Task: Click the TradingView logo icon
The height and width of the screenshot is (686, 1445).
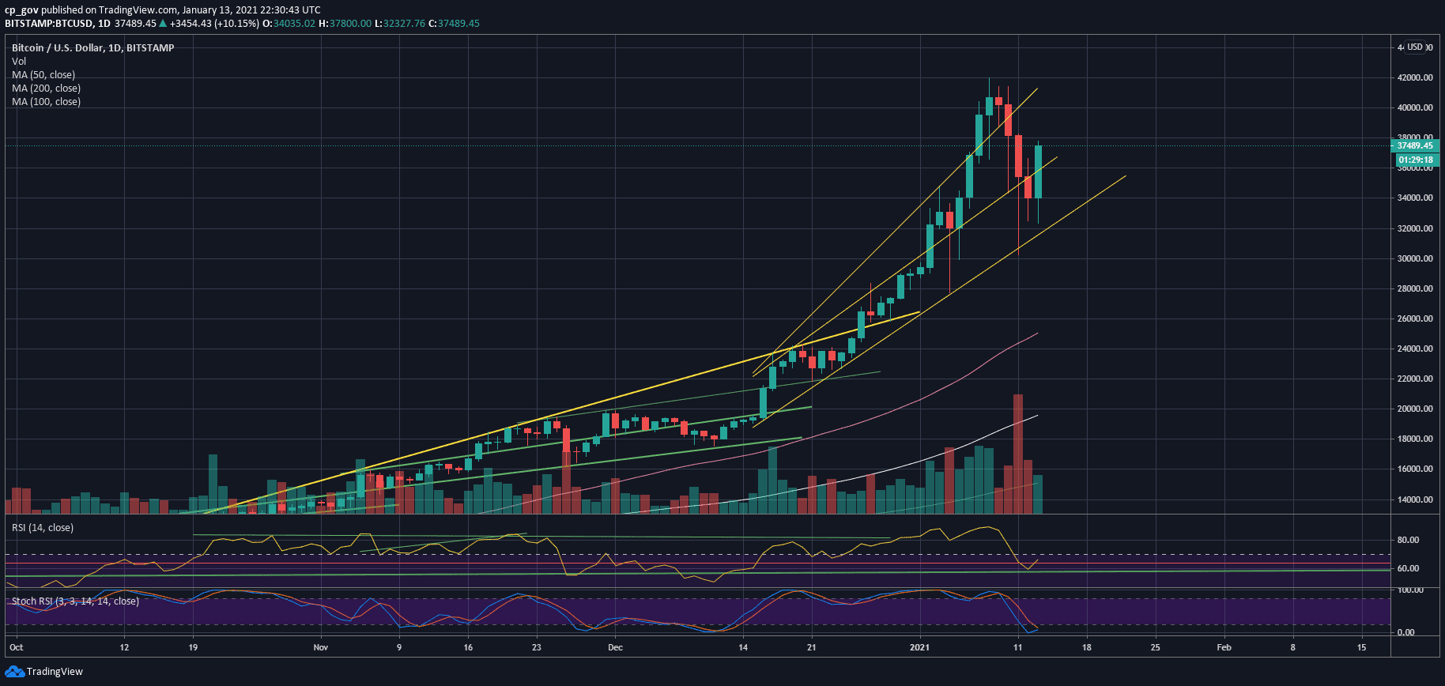Action: [x=14, y=672]
